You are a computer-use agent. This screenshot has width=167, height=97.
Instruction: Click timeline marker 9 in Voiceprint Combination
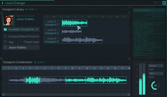pos(66,68)
